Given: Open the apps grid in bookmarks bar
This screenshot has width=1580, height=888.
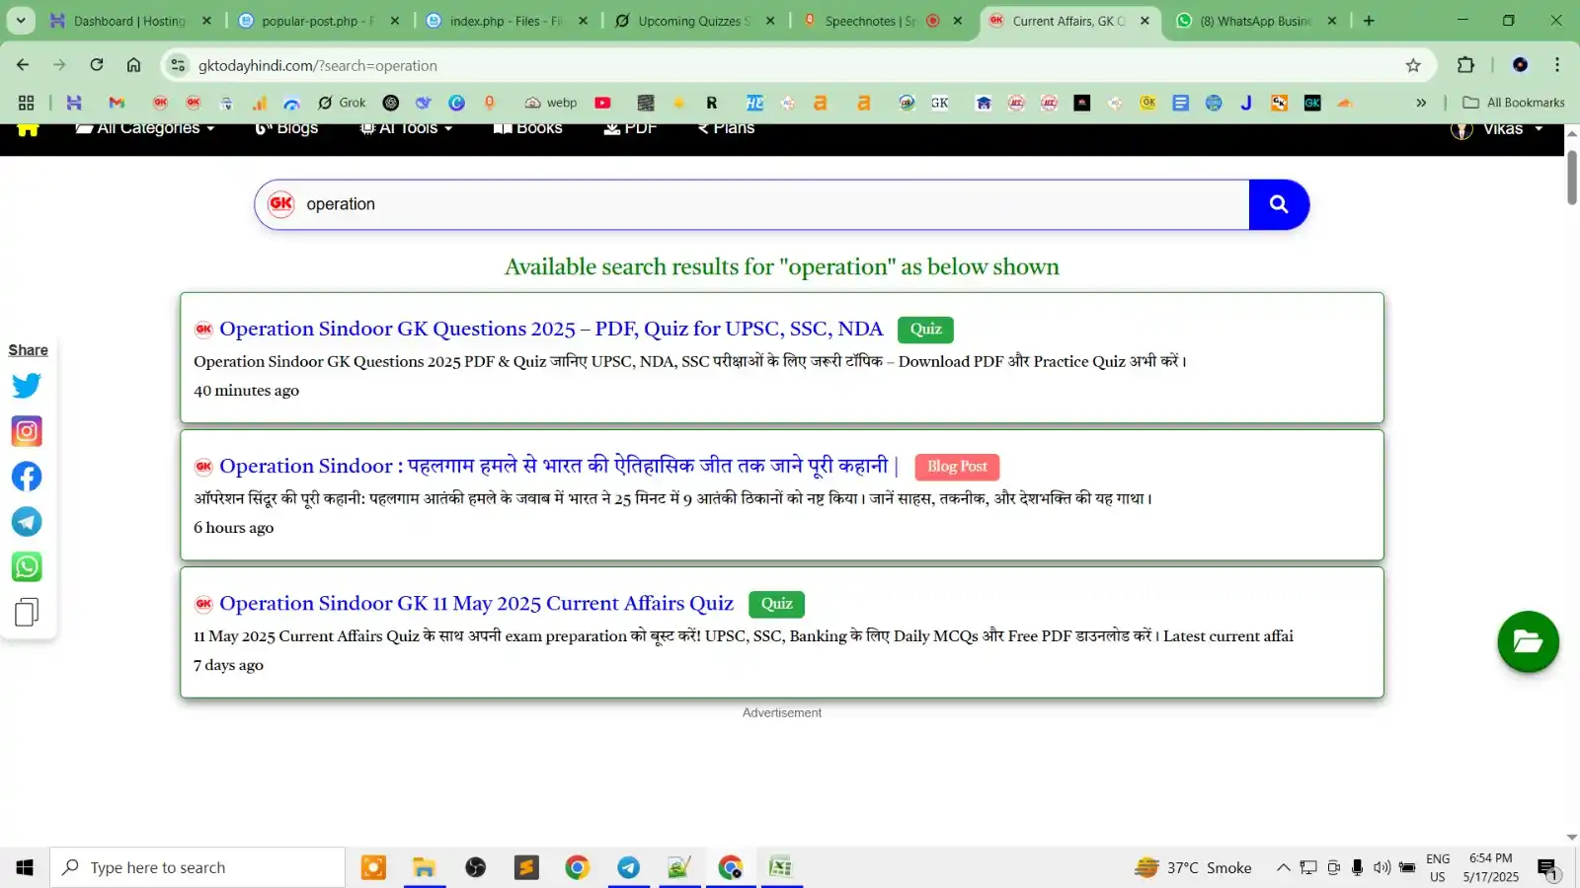Looking at the screenshot, I should 27,103.
